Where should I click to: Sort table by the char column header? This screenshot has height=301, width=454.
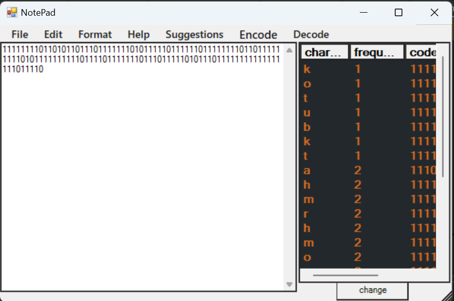click(324, 51)
